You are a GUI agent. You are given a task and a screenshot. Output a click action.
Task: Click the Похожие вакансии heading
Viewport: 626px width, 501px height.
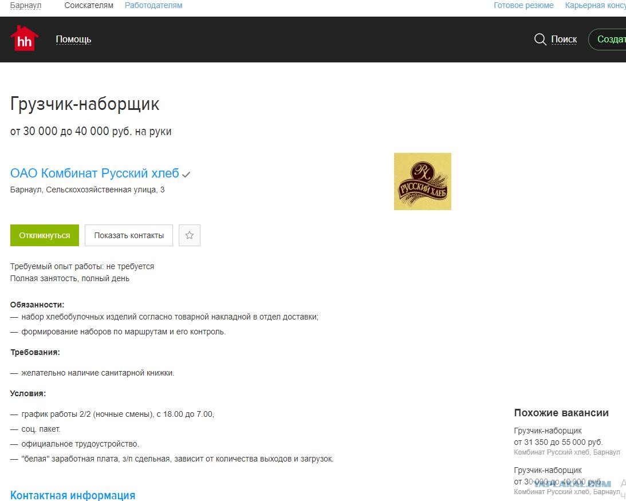click(561, 413)
